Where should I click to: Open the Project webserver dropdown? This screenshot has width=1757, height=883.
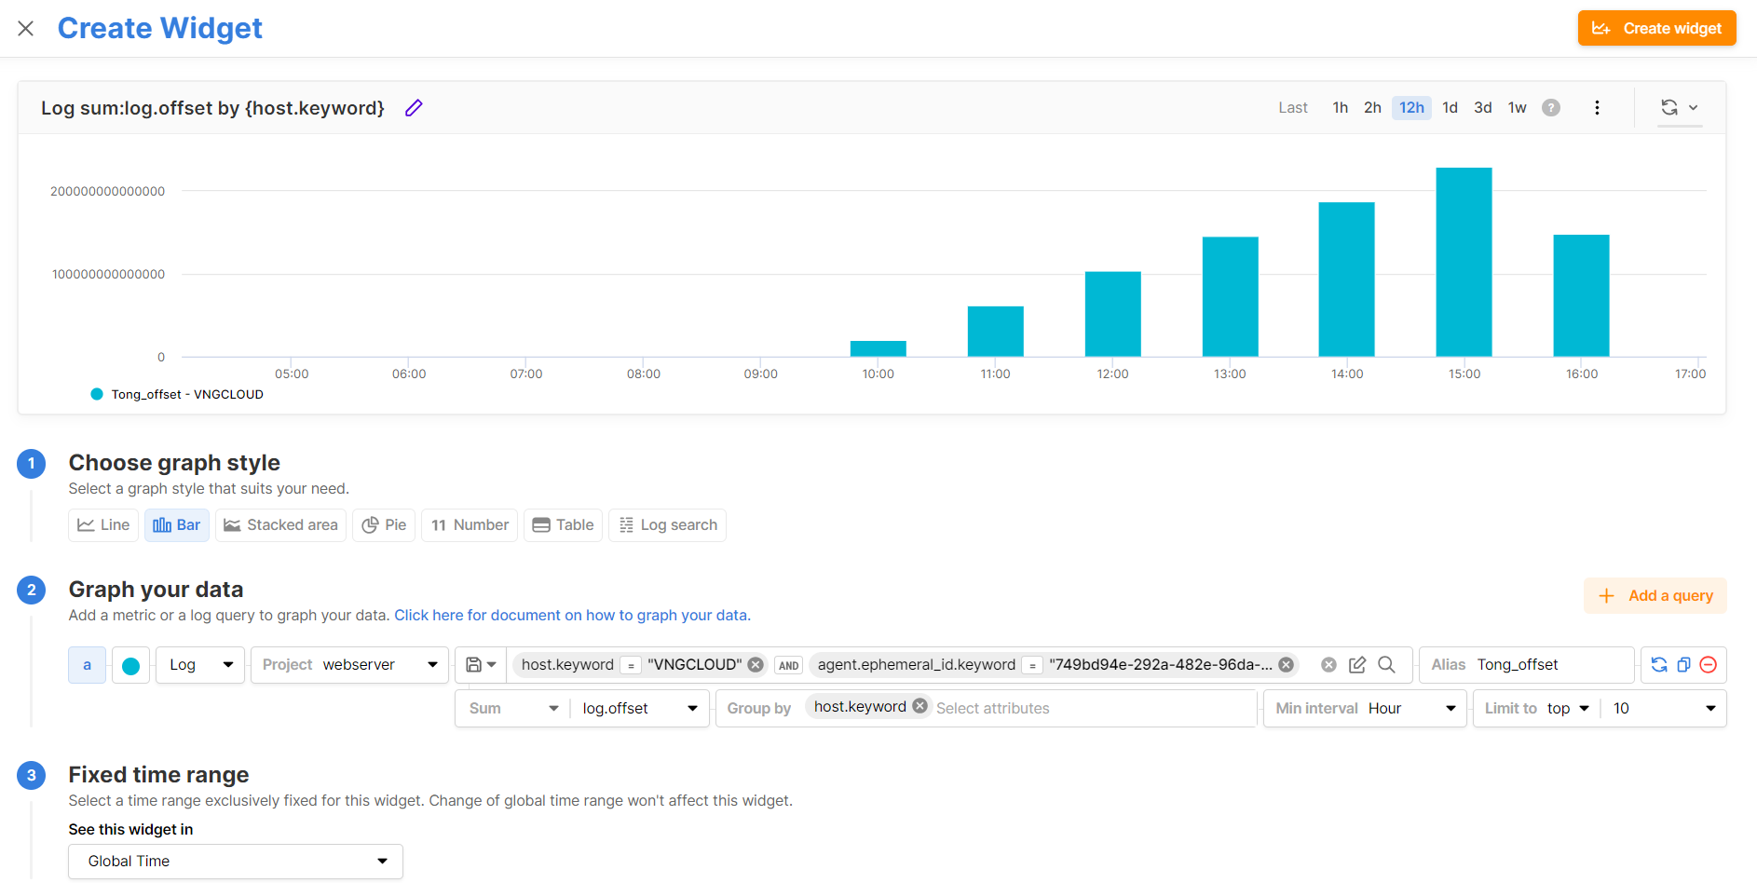(x=349, y=665)
